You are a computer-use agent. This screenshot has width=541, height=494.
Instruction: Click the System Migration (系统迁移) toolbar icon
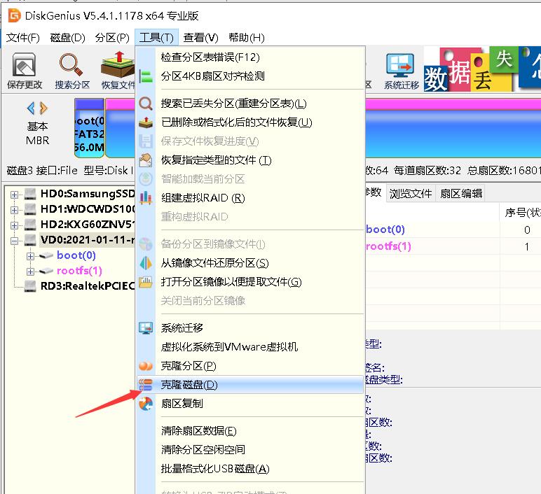[400, 66]
